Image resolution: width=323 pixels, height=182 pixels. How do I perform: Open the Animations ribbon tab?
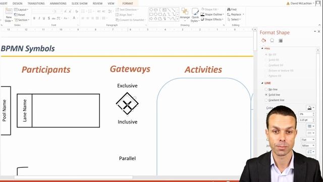[58, 4]
